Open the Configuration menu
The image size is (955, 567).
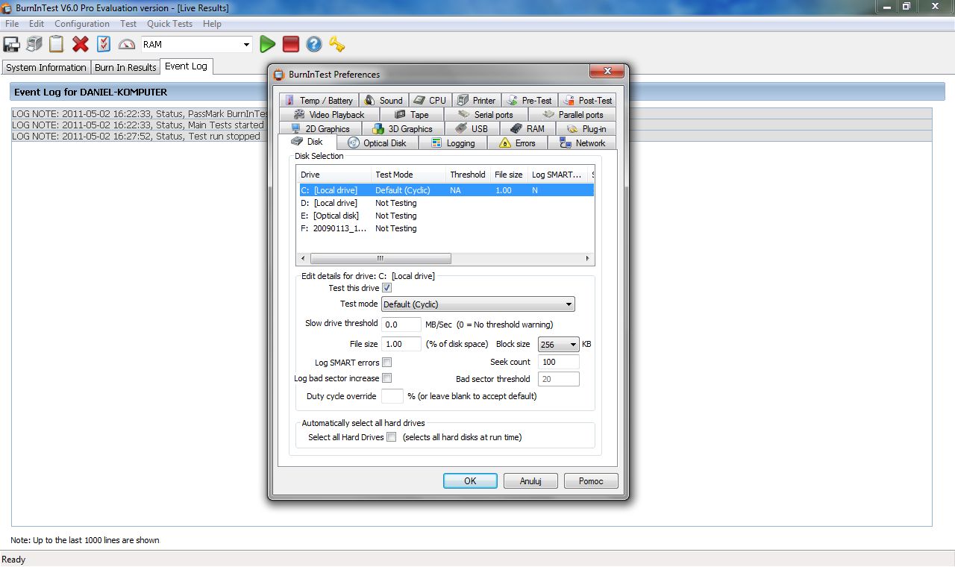tap(82, 24)
